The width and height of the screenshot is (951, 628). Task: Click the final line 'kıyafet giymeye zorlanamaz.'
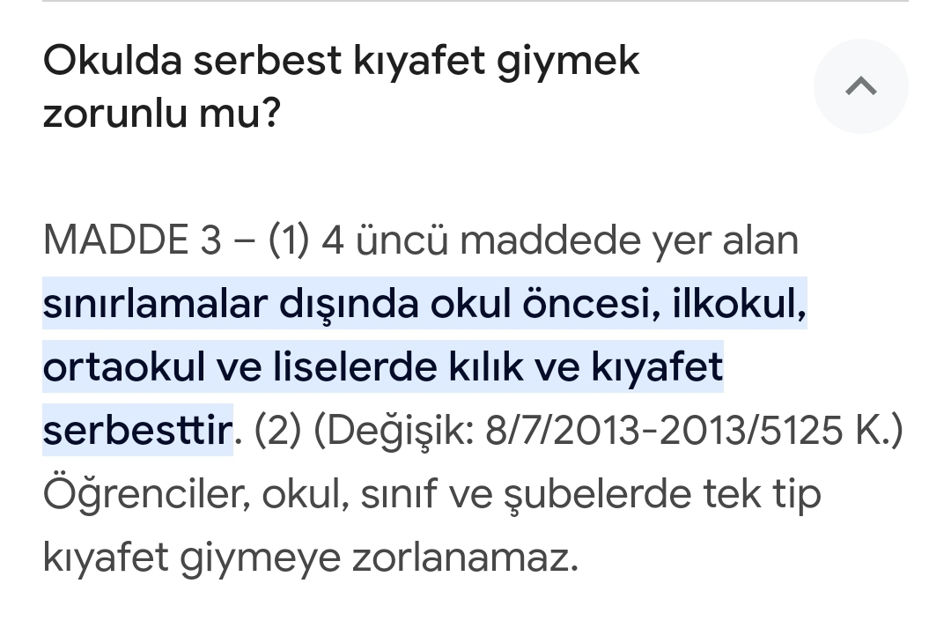[x=311, y=558]
